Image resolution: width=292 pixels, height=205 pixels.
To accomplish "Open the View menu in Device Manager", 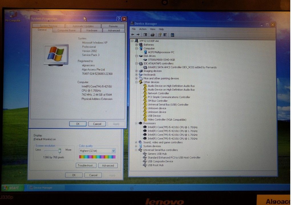I will [153, 29].
